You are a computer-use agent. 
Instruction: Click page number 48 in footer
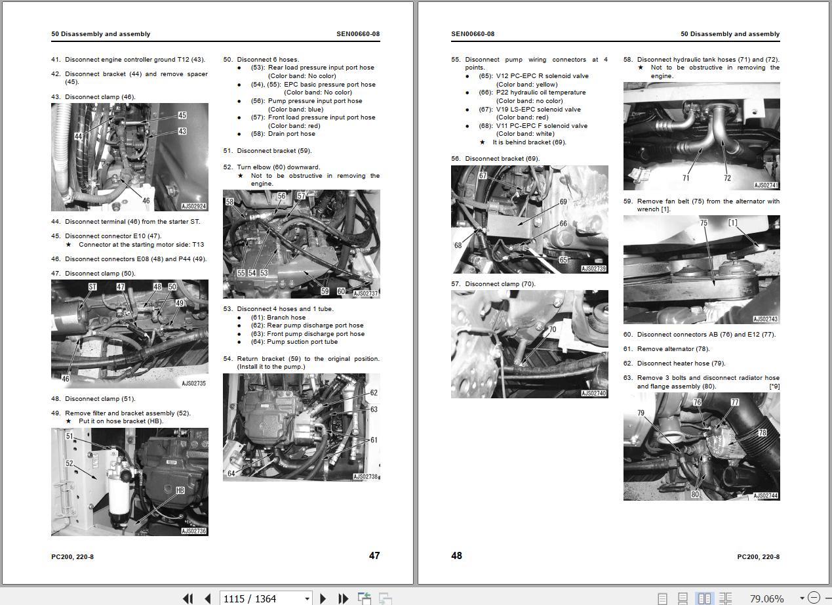(x=457, y=555)
